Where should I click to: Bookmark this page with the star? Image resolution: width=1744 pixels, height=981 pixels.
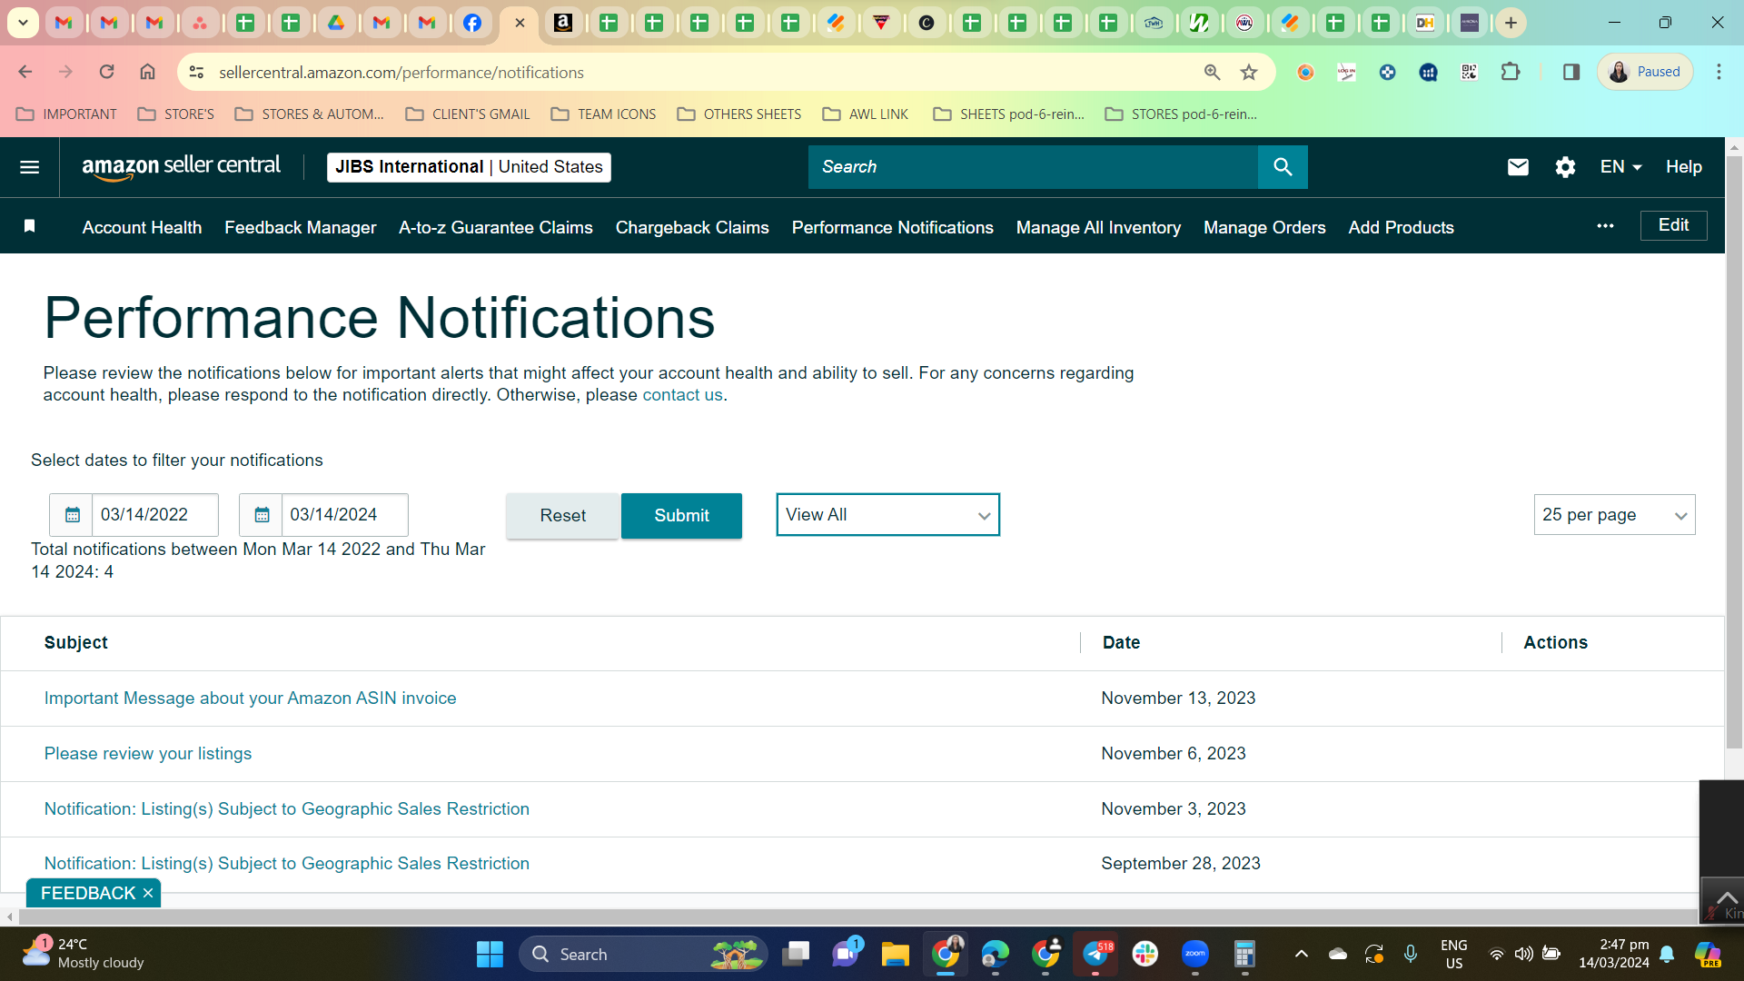(1249, 72)
